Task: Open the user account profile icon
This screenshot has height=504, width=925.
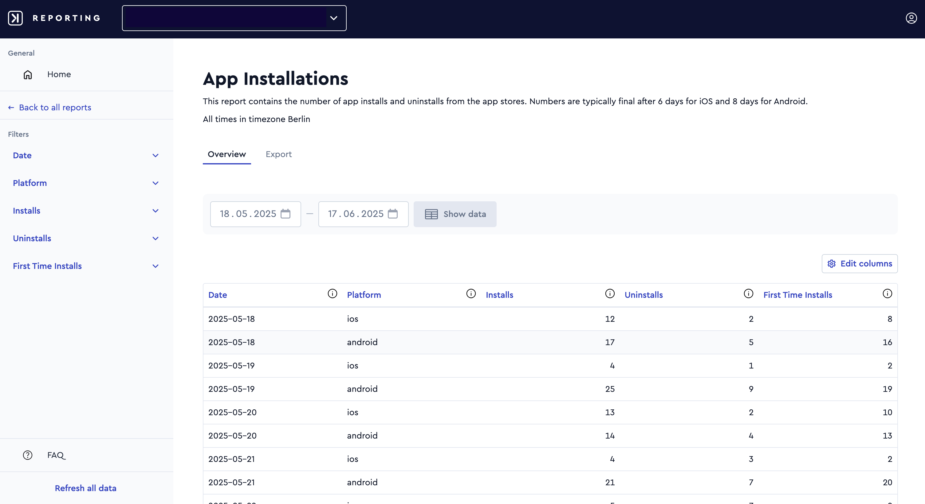Action: (911, 18)
